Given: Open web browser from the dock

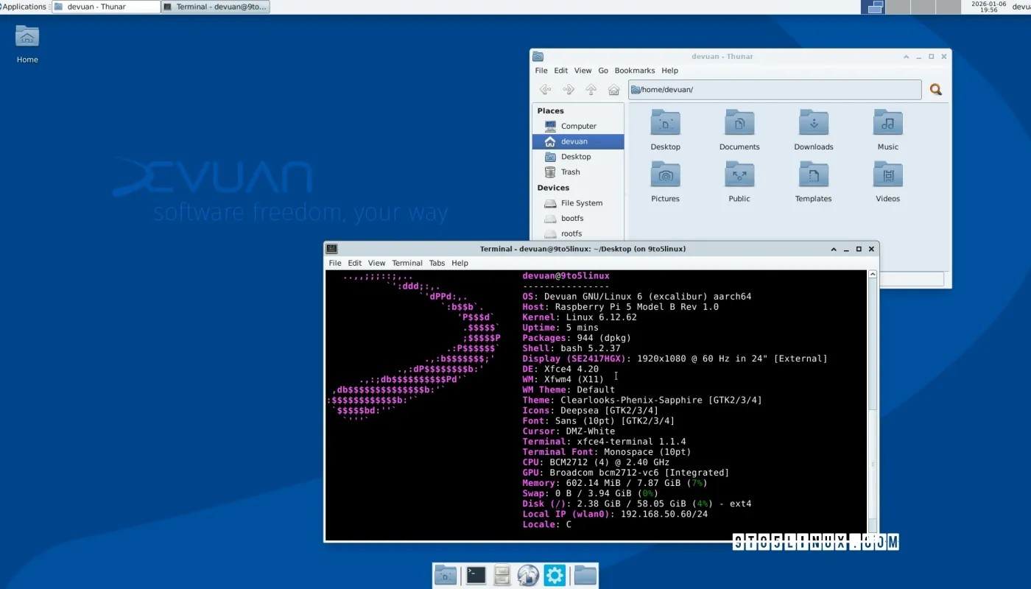Looking at the screenshot, I should click(528, 575).
